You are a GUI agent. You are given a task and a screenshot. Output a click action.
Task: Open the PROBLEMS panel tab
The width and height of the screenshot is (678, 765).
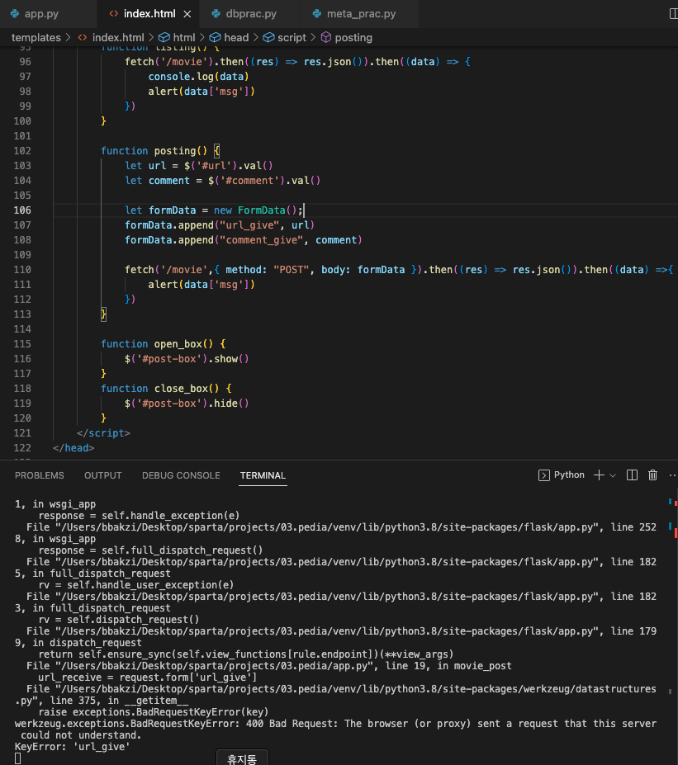click(x=40, y=475)
